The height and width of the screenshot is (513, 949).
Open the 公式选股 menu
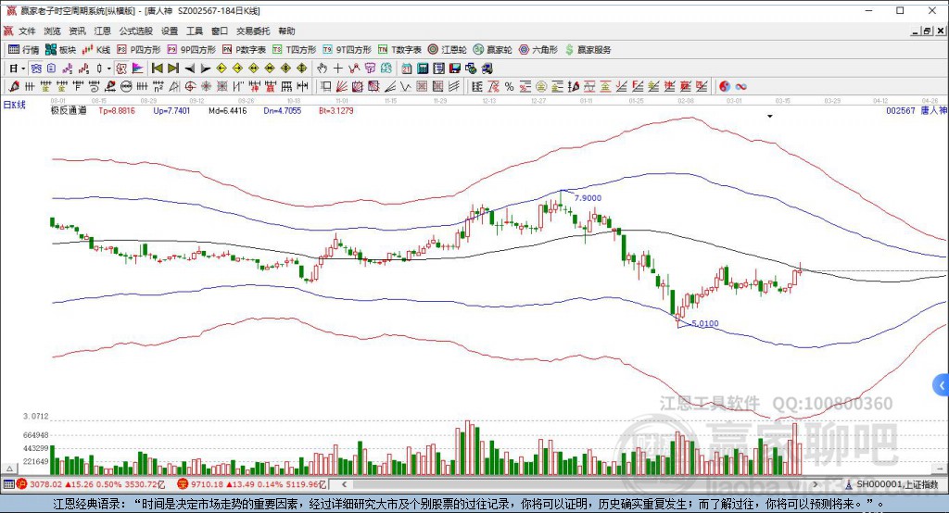pos(135,31)
